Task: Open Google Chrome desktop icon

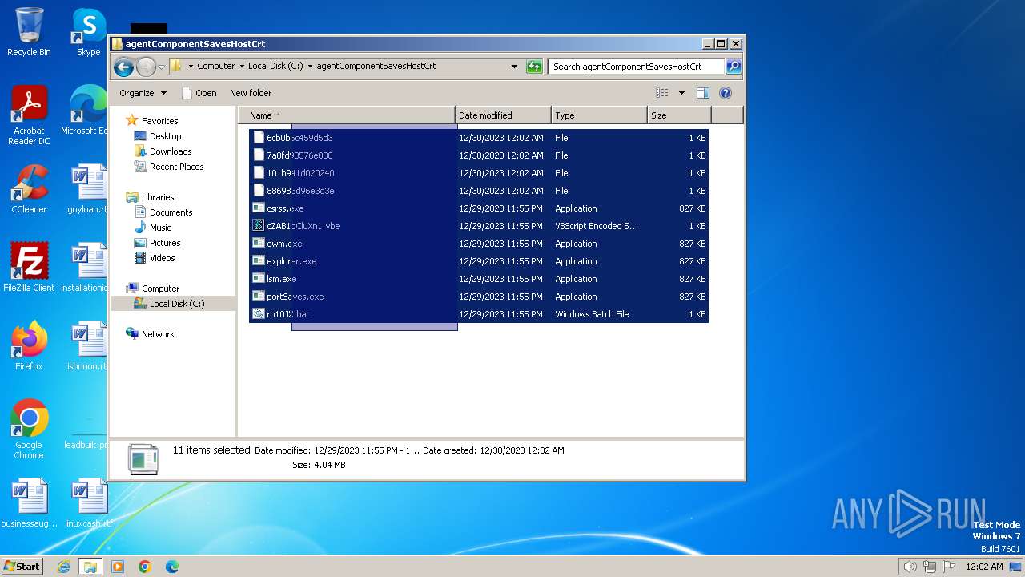Action: (x=29, y=430)
